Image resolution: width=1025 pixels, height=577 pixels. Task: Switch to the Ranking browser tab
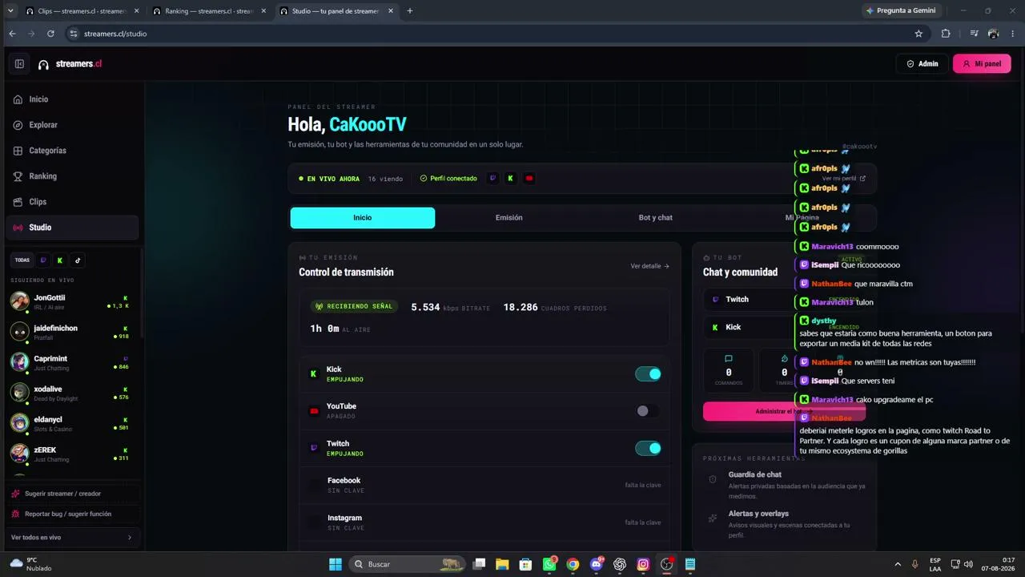click(x=210, y=11)
